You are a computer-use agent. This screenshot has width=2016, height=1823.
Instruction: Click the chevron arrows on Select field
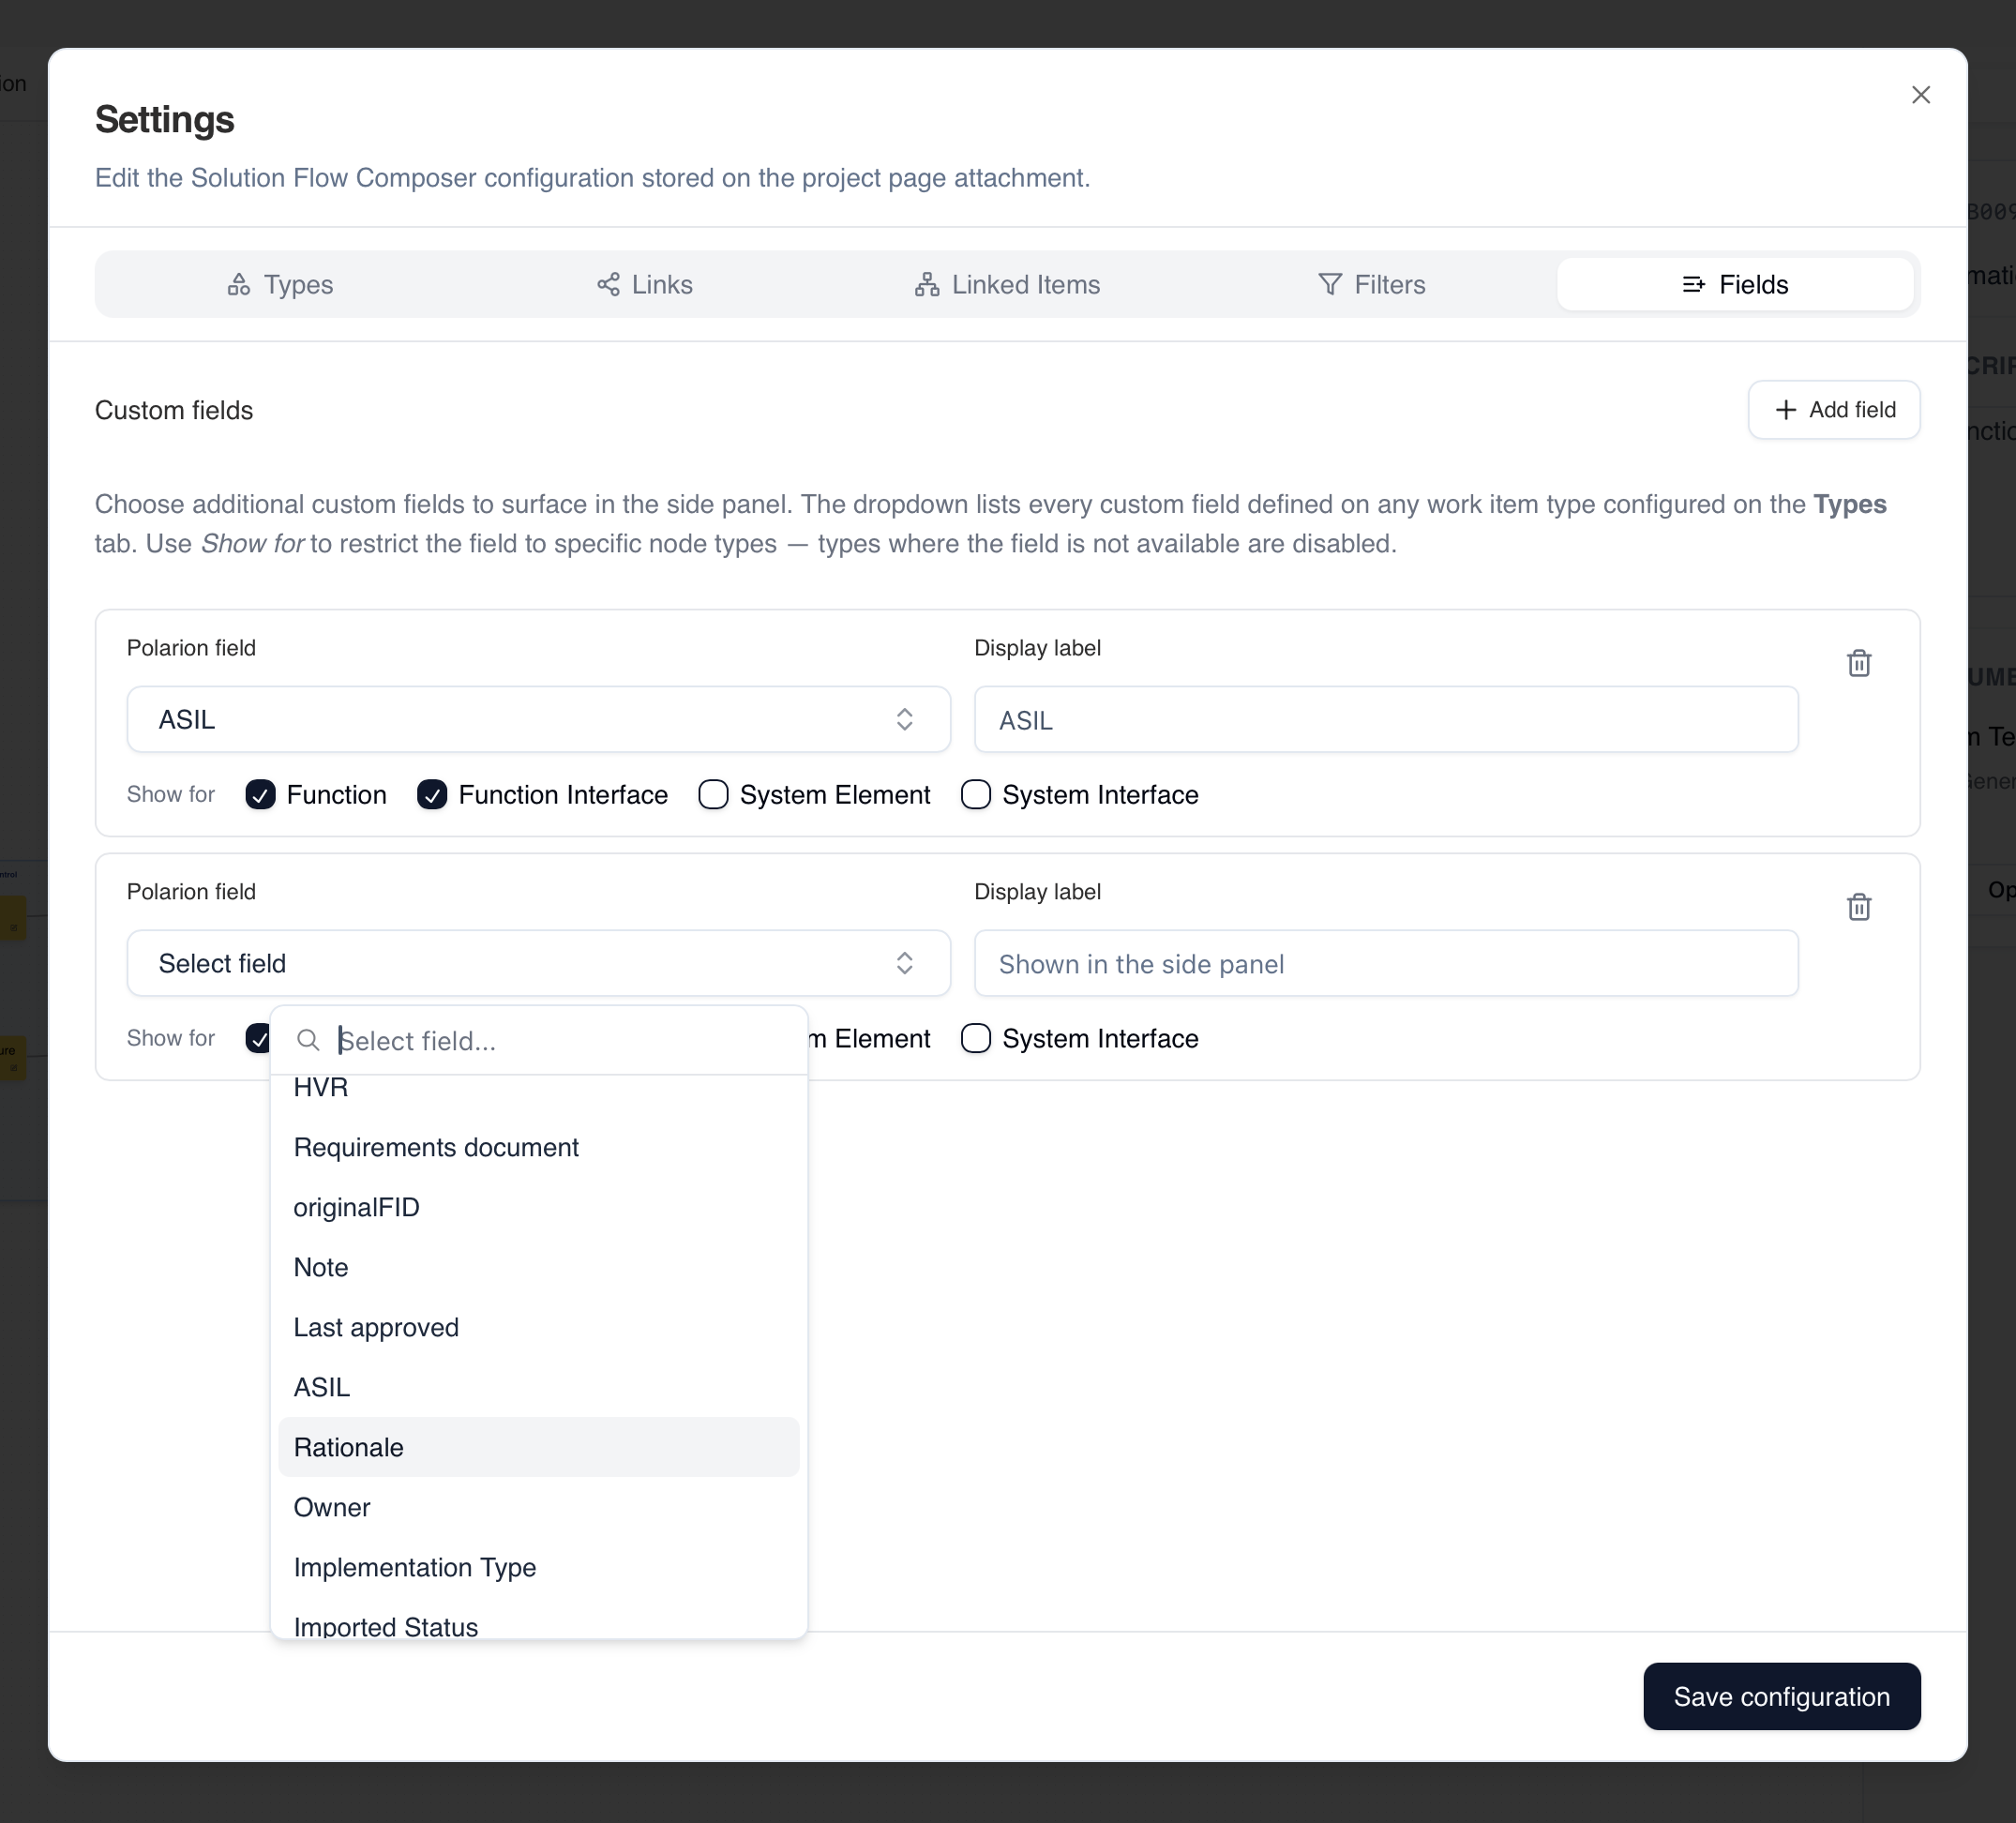coord(904,963)
